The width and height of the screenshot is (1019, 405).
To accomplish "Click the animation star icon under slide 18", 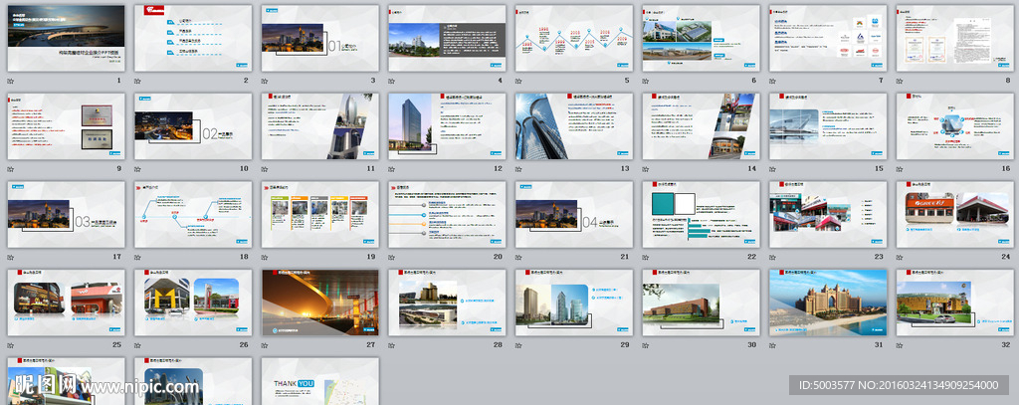I will pos(137,257).
